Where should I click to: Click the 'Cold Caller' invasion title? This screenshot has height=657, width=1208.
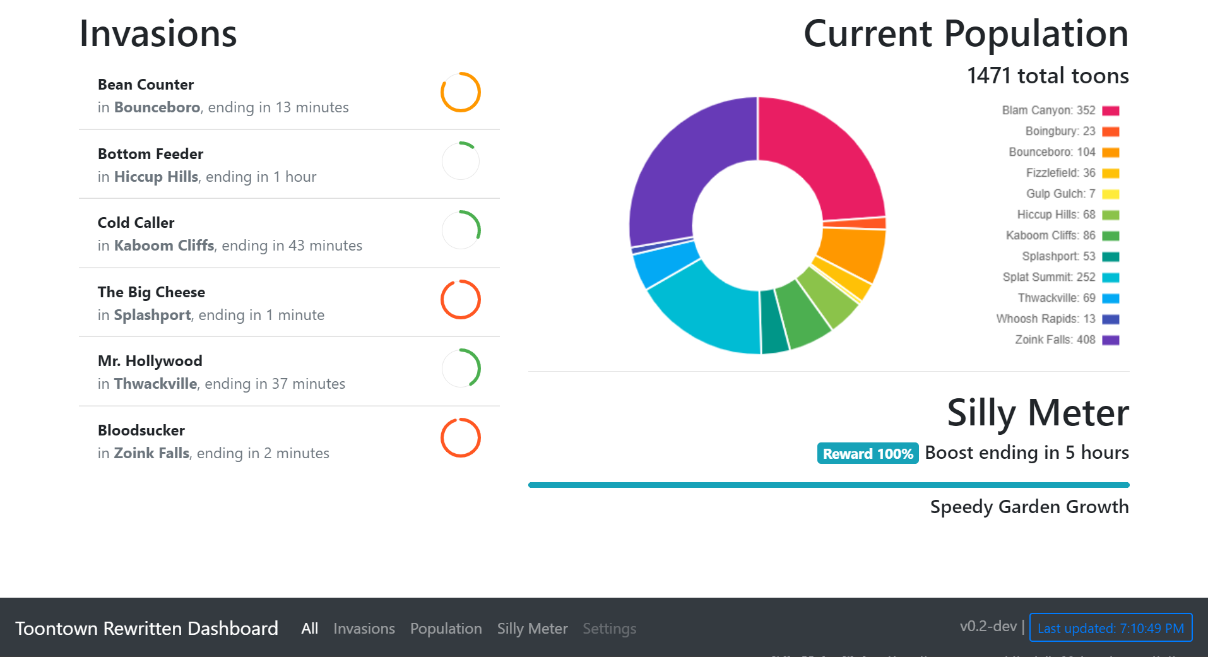(136, 223)
